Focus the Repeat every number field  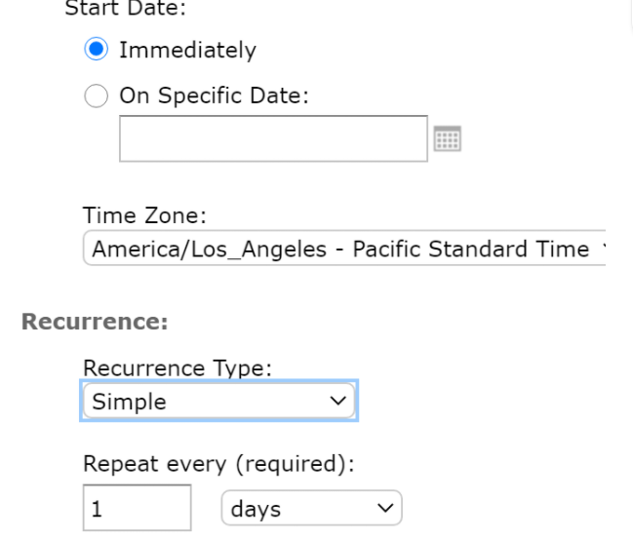(x=136, y=508)
